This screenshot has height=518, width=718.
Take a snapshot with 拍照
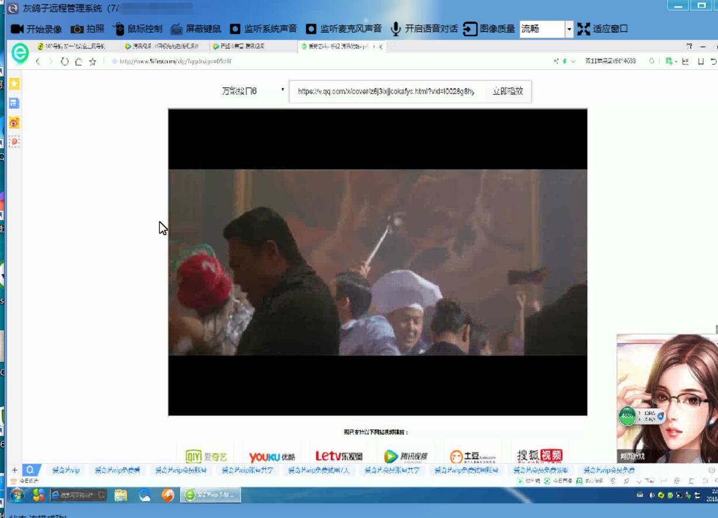click(x=88, y=29)
